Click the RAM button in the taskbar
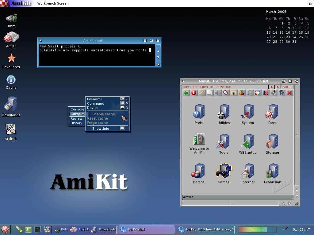Viewport: 314px width, 235px height. tap(61, 229)
